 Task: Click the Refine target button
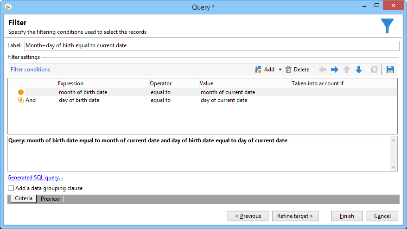point(295,216)
